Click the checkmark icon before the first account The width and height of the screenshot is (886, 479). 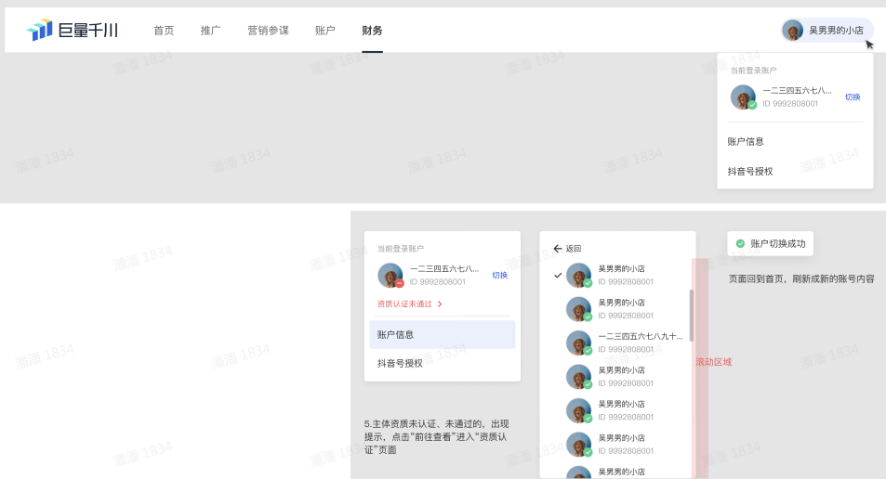[558, 276]
